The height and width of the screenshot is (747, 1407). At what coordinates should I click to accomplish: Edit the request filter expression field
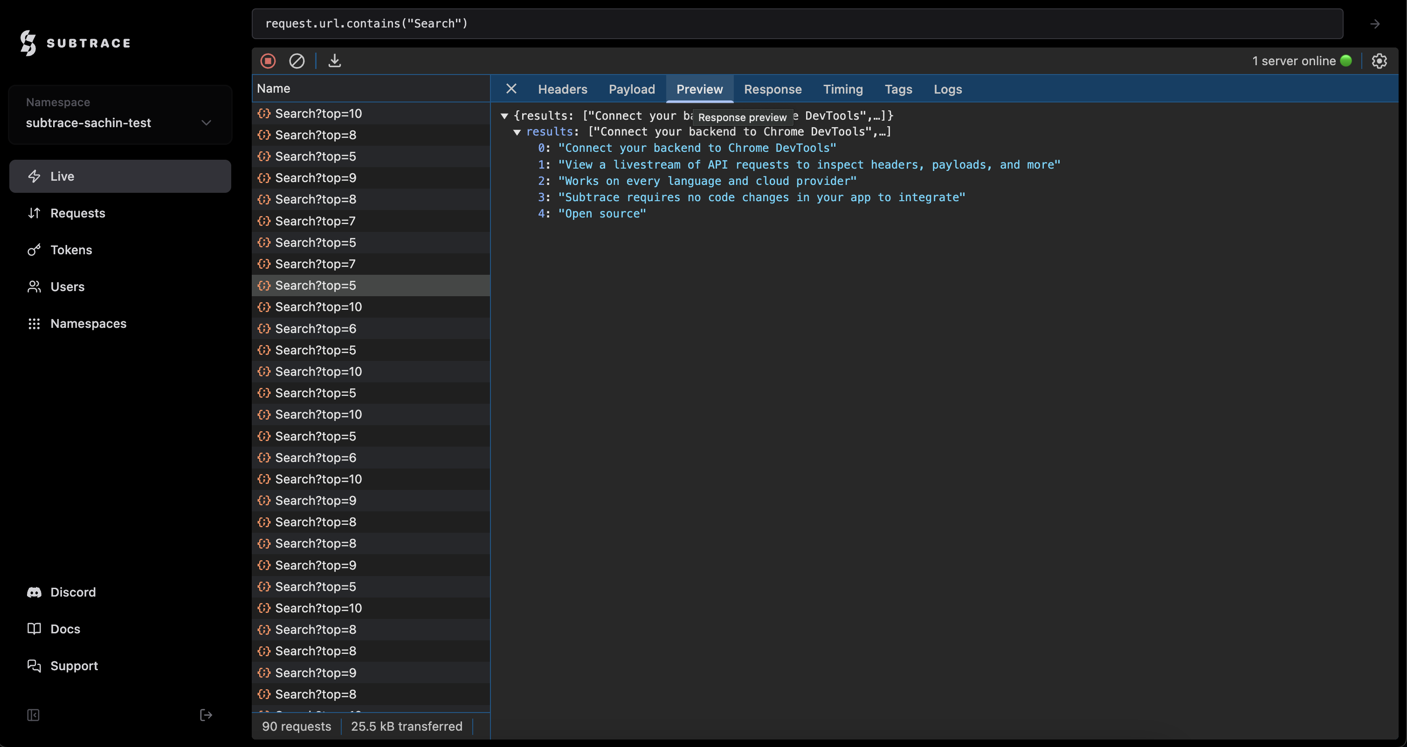click(x=798, y=24)
